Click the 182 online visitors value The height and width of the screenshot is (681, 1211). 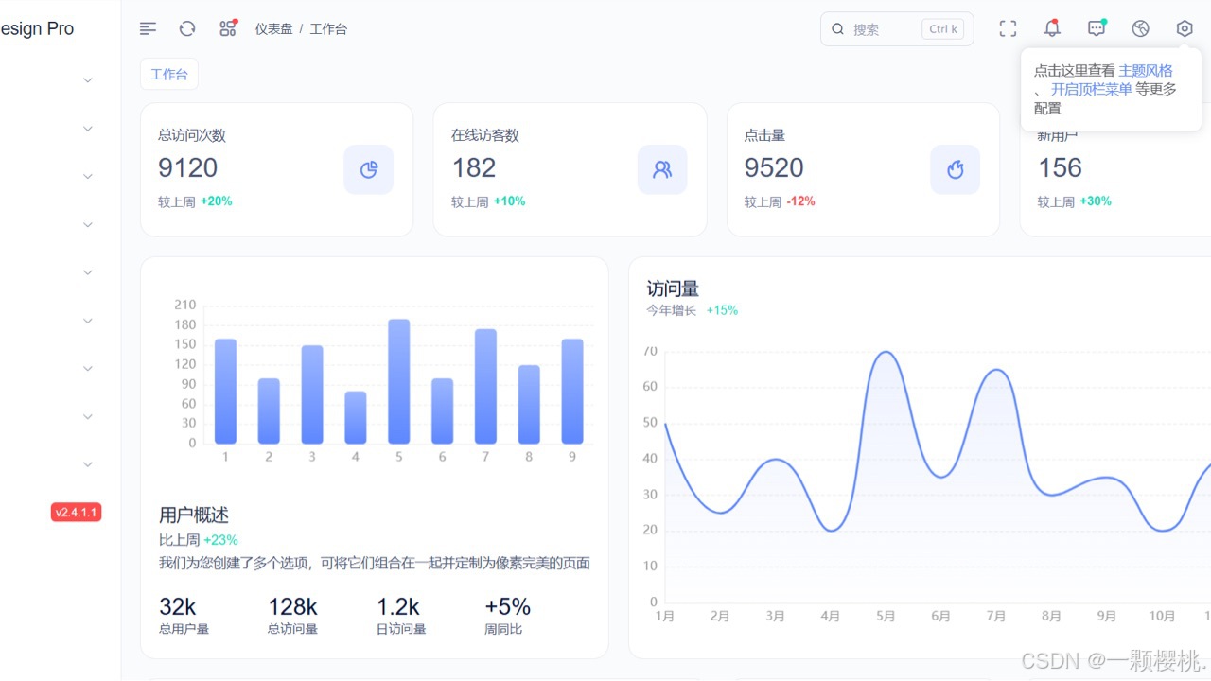click(x=474, y=168)
